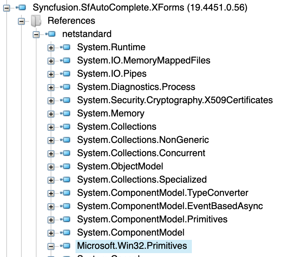Select System.Security.Cryptography.X509Certificates label
Screen dimensions: 302x257
click(175, 100)
